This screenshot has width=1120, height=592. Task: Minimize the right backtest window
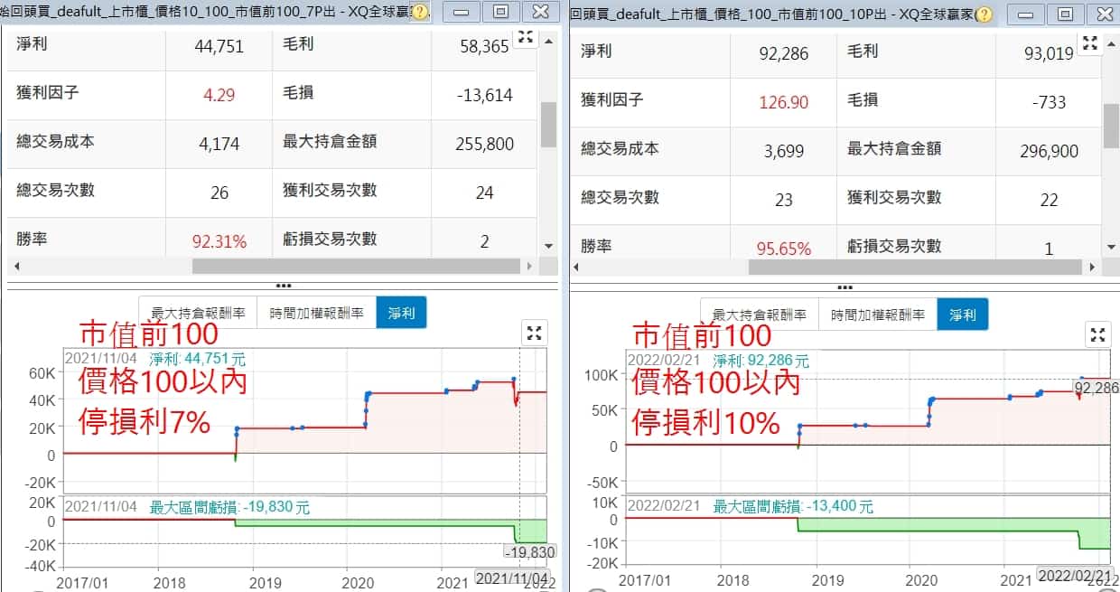point(1025,14)
